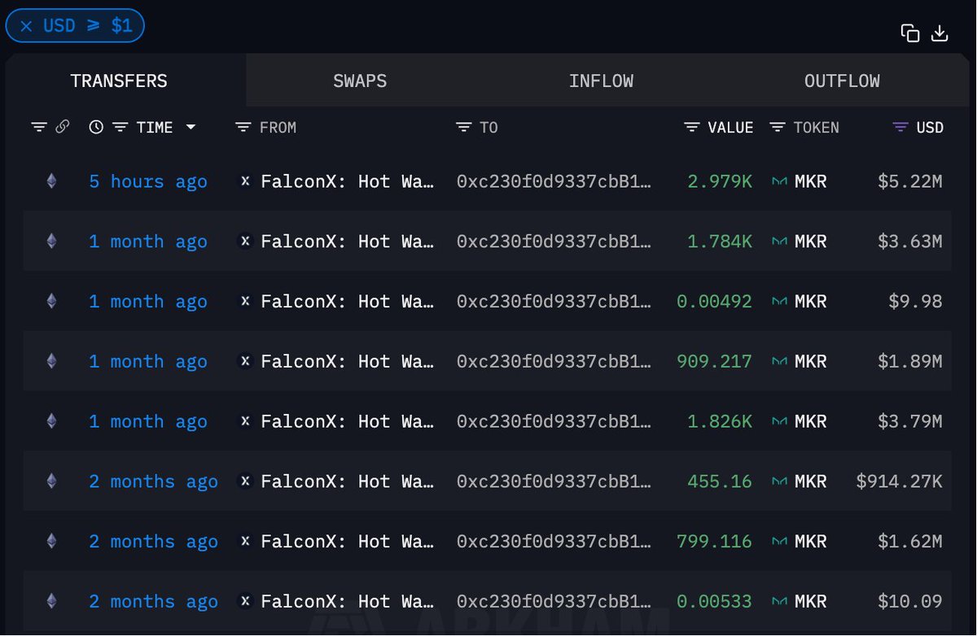Open the recipient address in the $1.89M row
This screenshot has height=636, width=977.
(554, 361)
